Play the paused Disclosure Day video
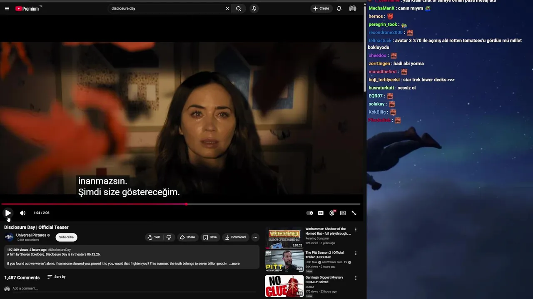The image size is (533, 299). pyautogui.click(x=8, y=213)
